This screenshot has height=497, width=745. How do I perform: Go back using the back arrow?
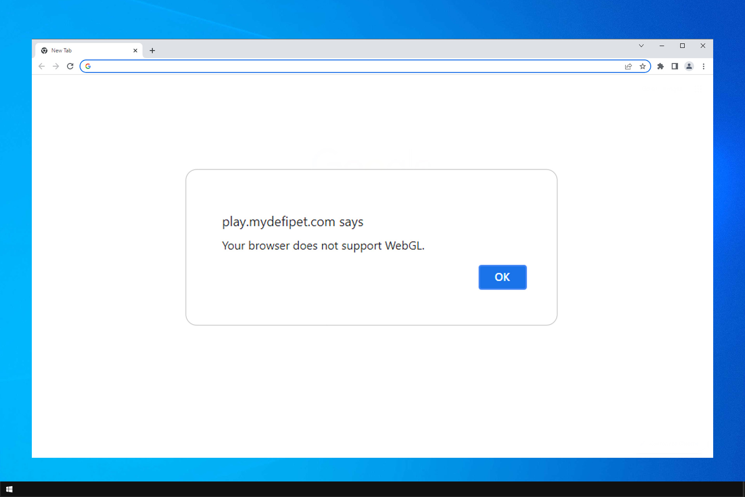tap(42, 66)
